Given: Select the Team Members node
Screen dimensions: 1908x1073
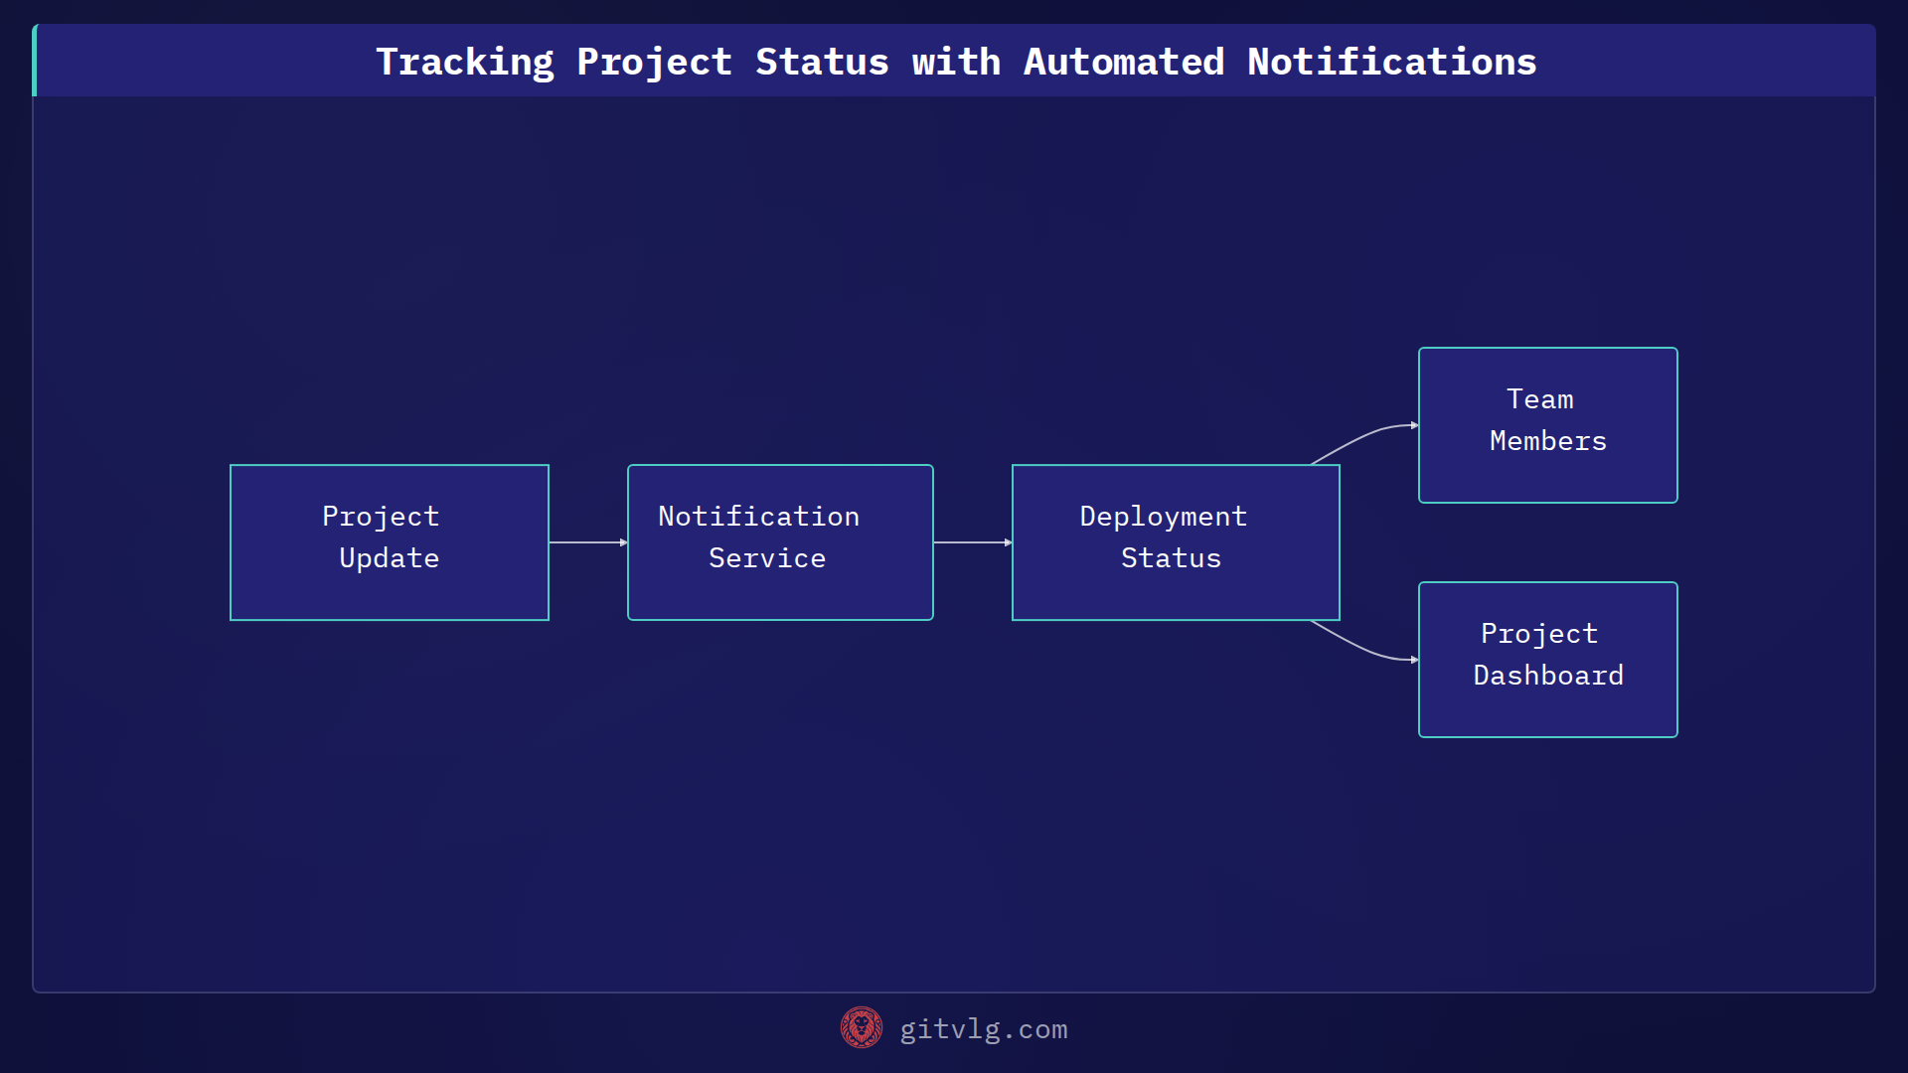Looking at the screenshot, I should [1546, 424].
